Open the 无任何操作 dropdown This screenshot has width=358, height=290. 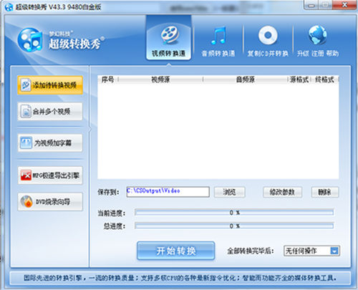click(311, 251)
